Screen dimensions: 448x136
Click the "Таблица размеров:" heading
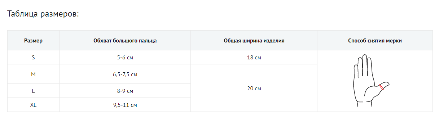click(x=43, y=14)
